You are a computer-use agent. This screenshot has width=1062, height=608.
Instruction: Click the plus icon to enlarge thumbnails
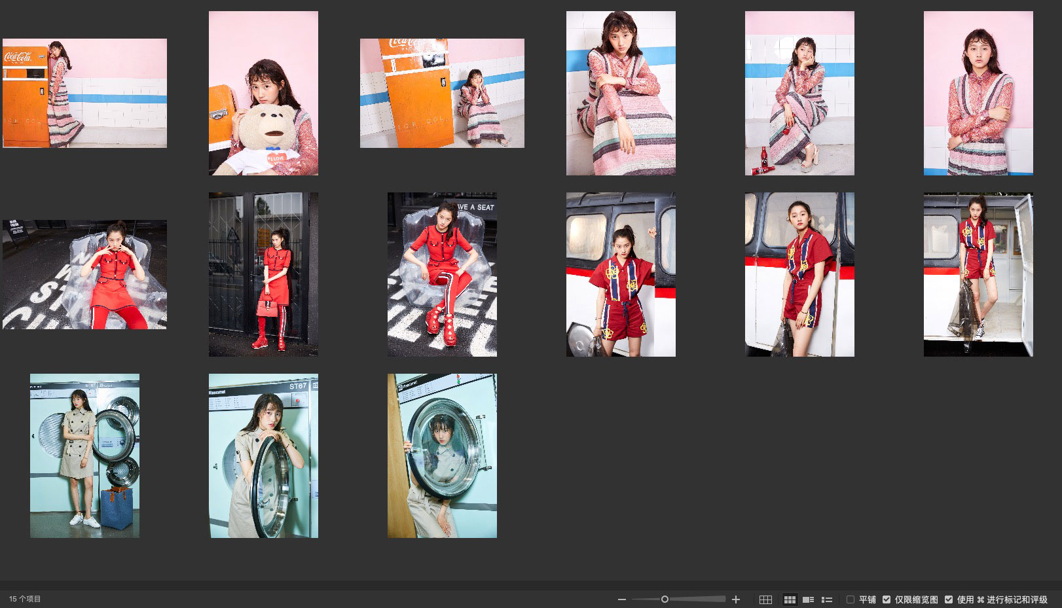(736, 599)
